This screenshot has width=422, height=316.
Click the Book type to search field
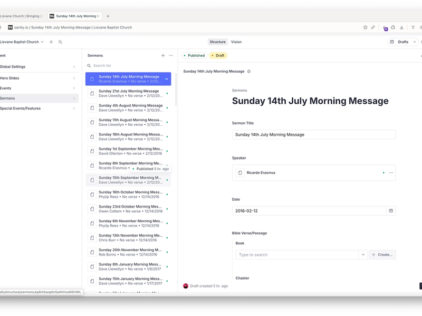[297, 255]
